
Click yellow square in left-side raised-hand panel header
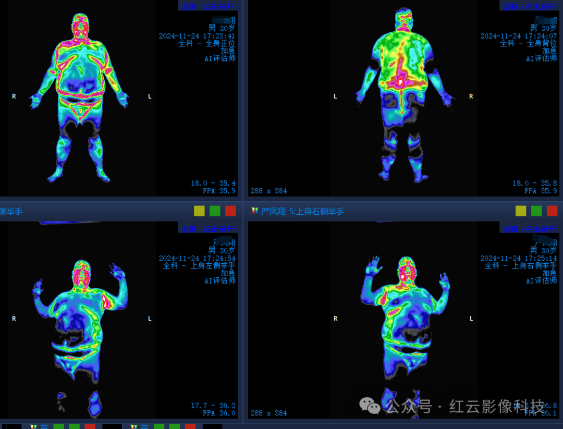click(x=199, y=211)
